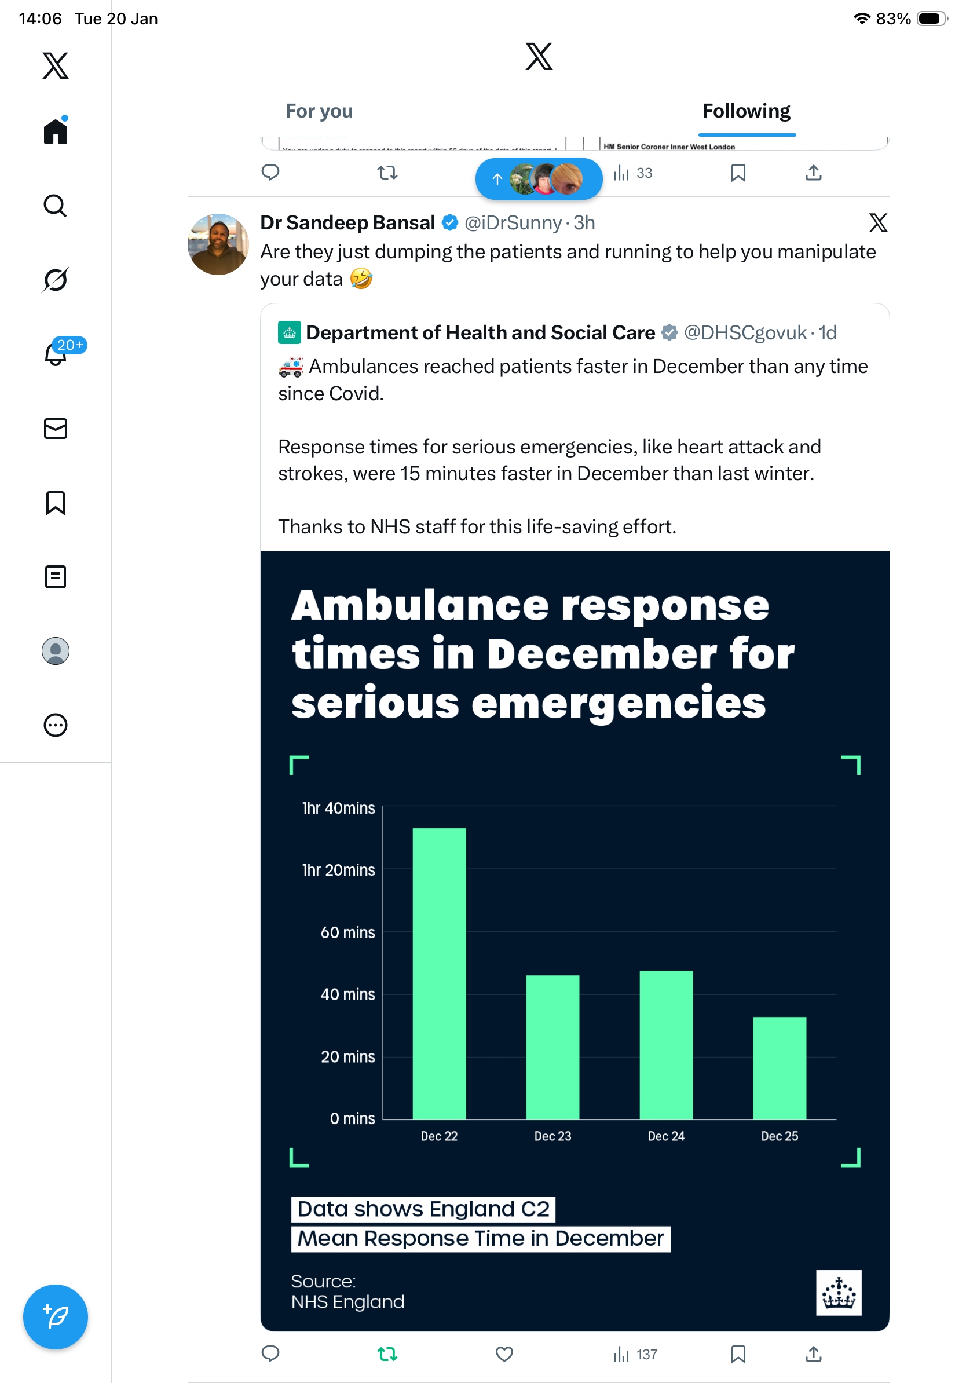Image resolution: width=966 pixels, height=1383 pixels.
Task: Tap the new posts pill with avatars
Action: coord(539,179)
